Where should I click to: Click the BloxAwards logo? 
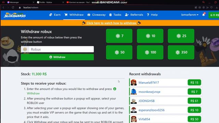15,15
